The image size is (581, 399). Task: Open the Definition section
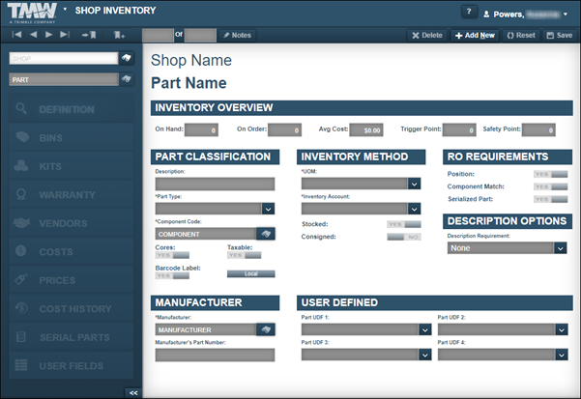72,109
